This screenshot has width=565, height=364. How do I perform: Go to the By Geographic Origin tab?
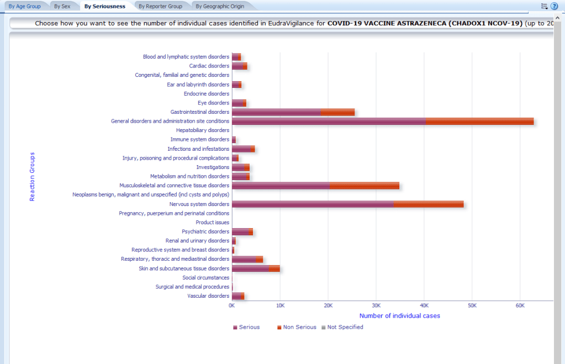(x=219, y=7)
